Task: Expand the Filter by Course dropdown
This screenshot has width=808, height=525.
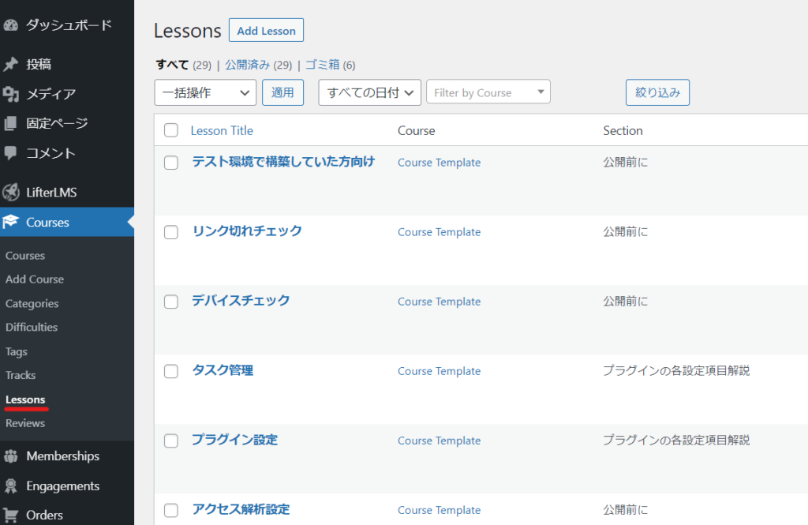Action: 488,92
